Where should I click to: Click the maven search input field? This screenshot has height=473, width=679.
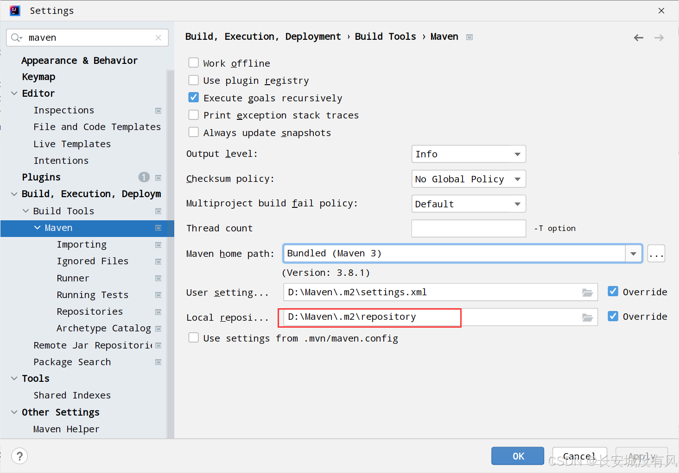[87, 37]
